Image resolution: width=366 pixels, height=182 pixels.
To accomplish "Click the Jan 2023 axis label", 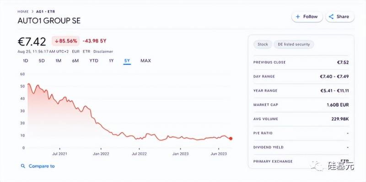I will (180, 154).
